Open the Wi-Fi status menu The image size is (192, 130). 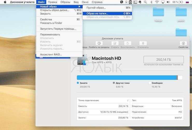click(157, 2)
